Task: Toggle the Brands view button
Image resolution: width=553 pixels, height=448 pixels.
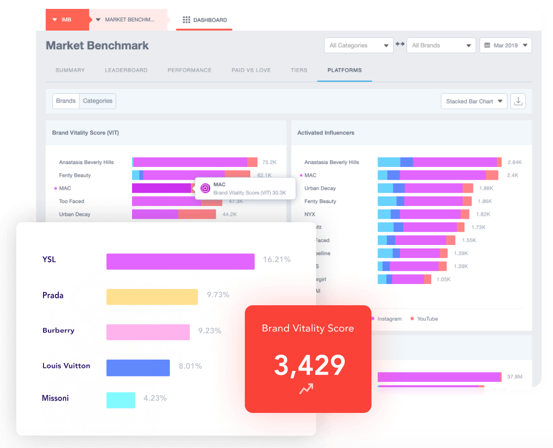Action: click(x=66, y=101)
